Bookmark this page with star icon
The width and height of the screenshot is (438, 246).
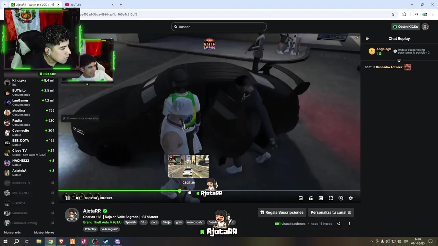[393, 14]
